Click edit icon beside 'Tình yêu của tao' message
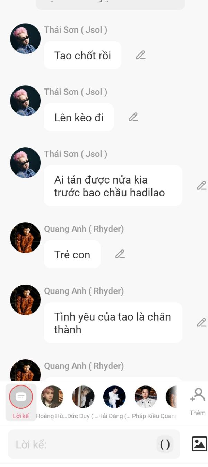 (x=201, y=323)
